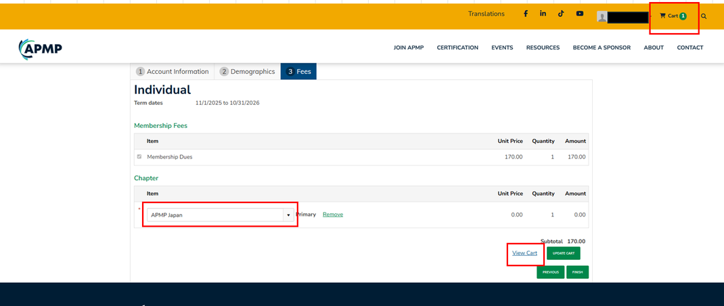Click the FINISH button

pos(577,272)
